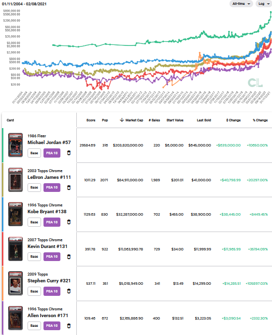
Task: Click the red bar beside Kevin Durant row
Action: (2, 249)
